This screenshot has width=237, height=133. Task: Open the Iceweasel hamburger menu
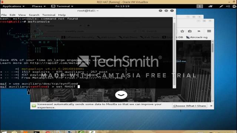coord(209,31)
